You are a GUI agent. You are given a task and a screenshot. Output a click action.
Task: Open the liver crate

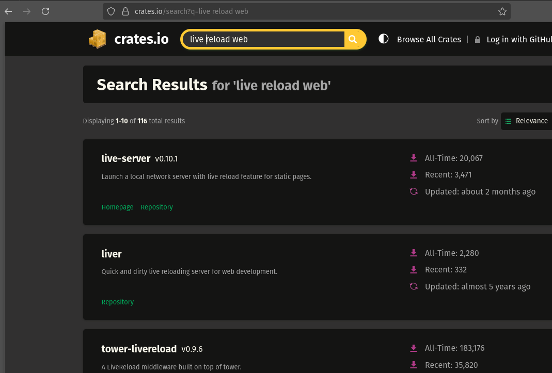tap(111, 254)
